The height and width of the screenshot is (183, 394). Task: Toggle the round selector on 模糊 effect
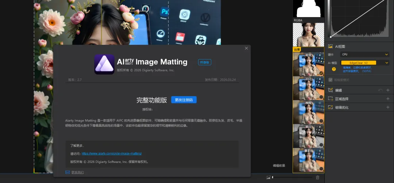(321, 121)
